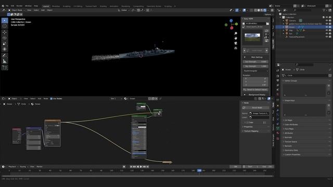Click the viewport pan hand icon

pyautogui.click(x=236, y=38)
